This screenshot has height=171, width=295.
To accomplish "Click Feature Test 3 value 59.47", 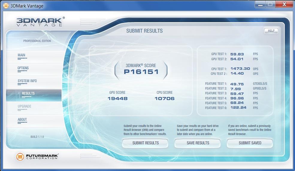I will click(237, 94).
